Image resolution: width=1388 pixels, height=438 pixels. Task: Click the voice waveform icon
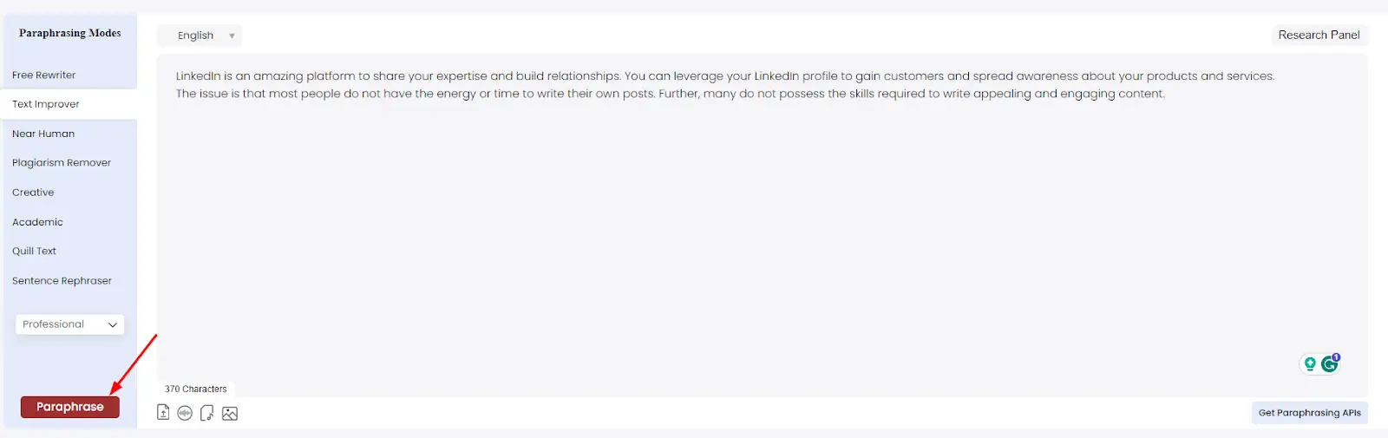coord(185,413)
